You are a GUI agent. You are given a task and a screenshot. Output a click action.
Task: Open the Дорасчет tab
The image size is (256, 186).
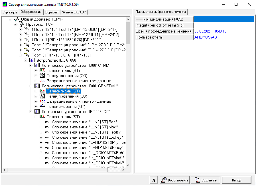click(52, 12)
